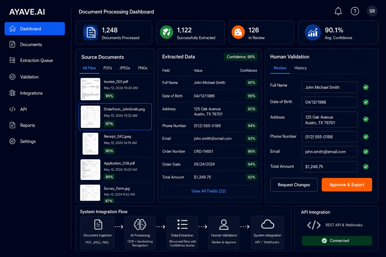Click the Total Amount green check
This screenshot has width=386, height=257.
[366, 167]
